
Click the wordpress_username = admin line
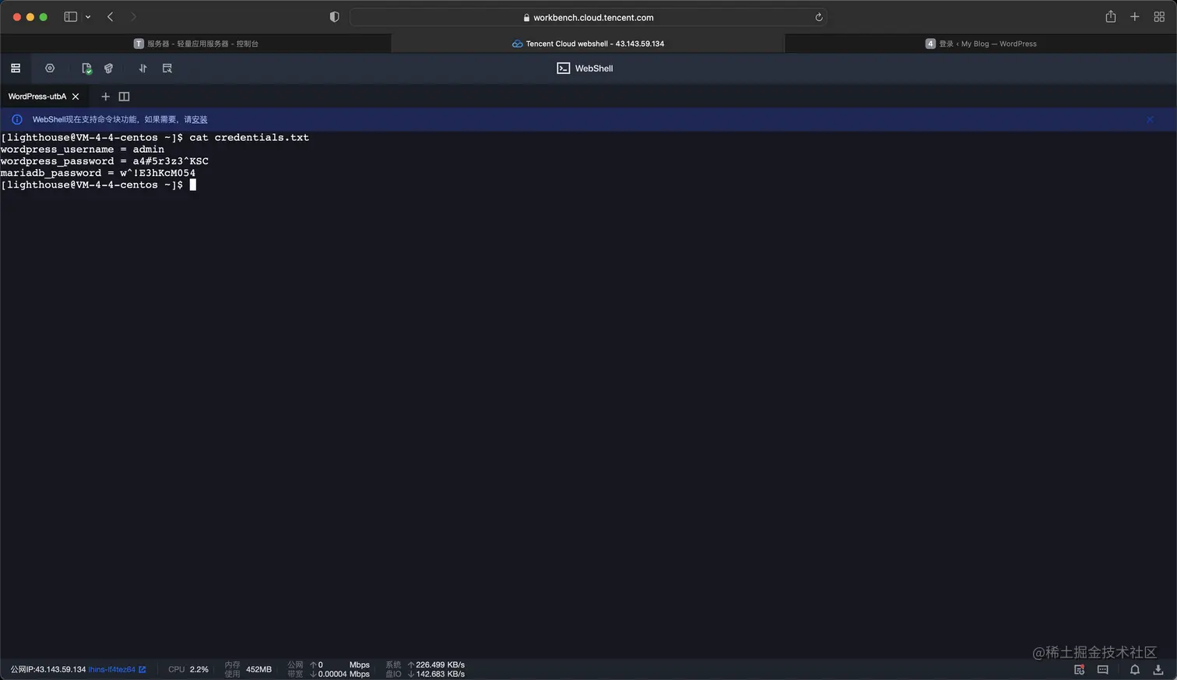point(83,150)
